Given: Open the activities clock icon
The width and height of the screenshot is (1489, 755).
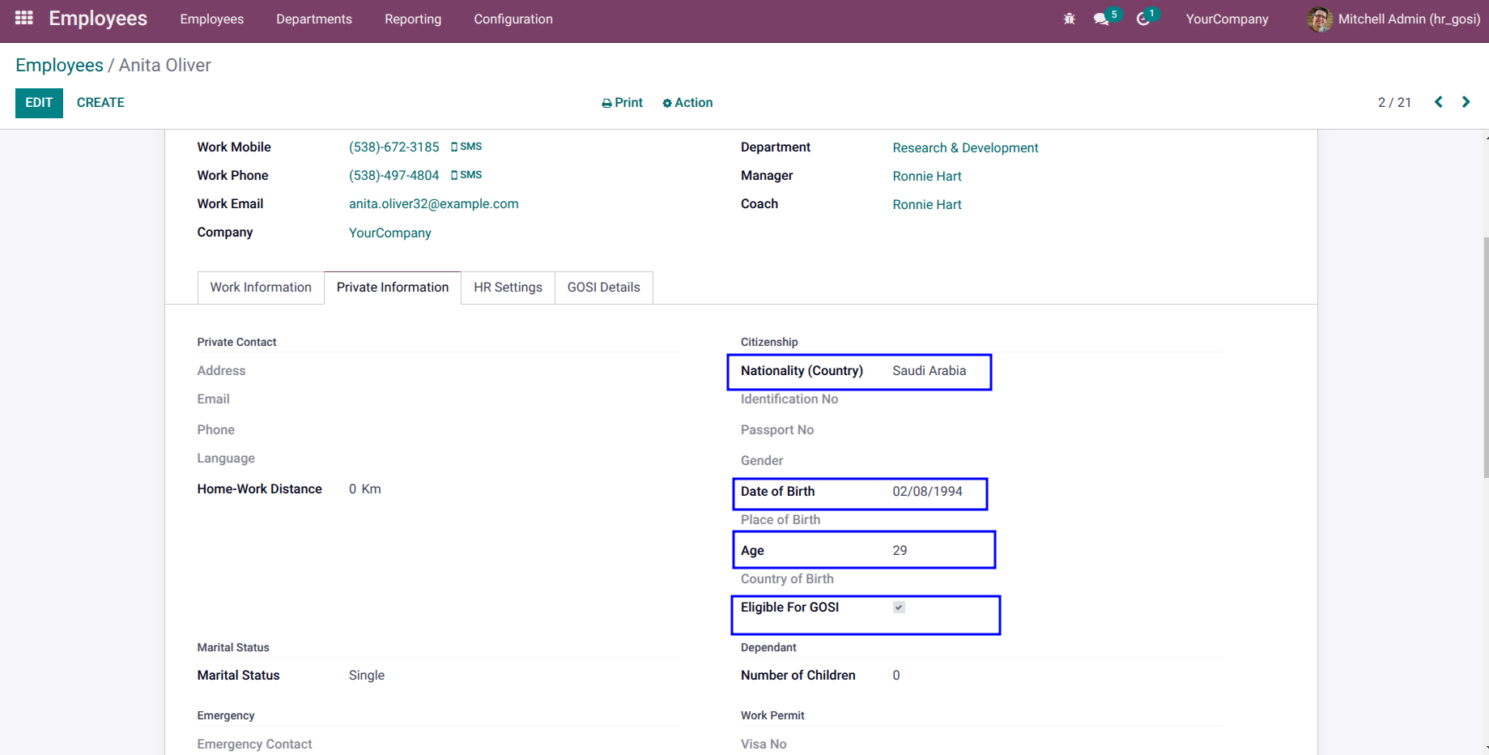Looking at the screenshot, I should pos(1143,19).
